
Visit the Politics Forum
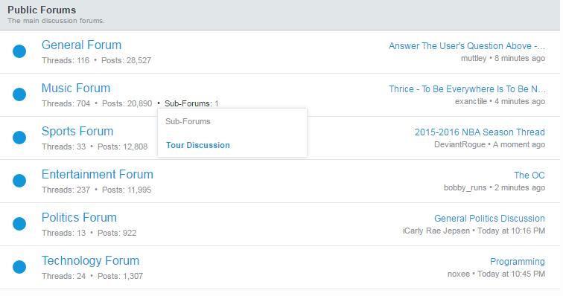point(79,217)
